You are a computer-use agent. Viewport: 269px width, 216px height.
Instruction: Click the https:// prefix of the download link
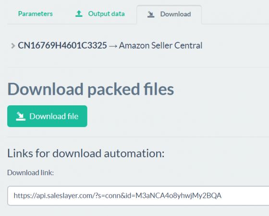point(25,195)
